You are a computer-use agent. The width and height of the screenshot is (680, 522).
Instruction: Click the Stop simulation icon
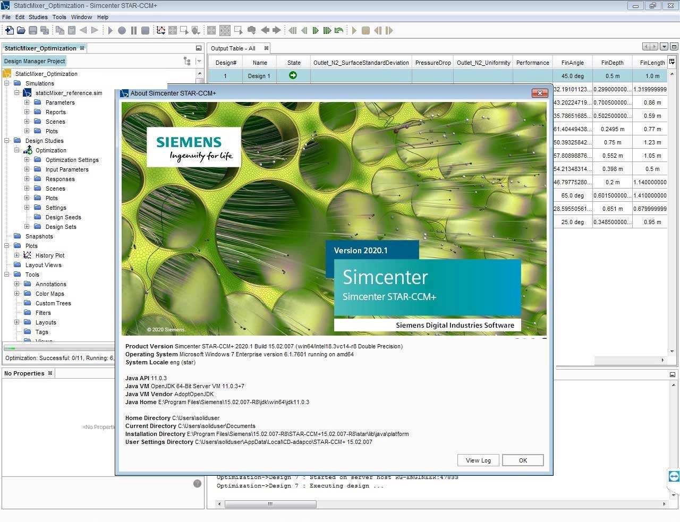145,30
